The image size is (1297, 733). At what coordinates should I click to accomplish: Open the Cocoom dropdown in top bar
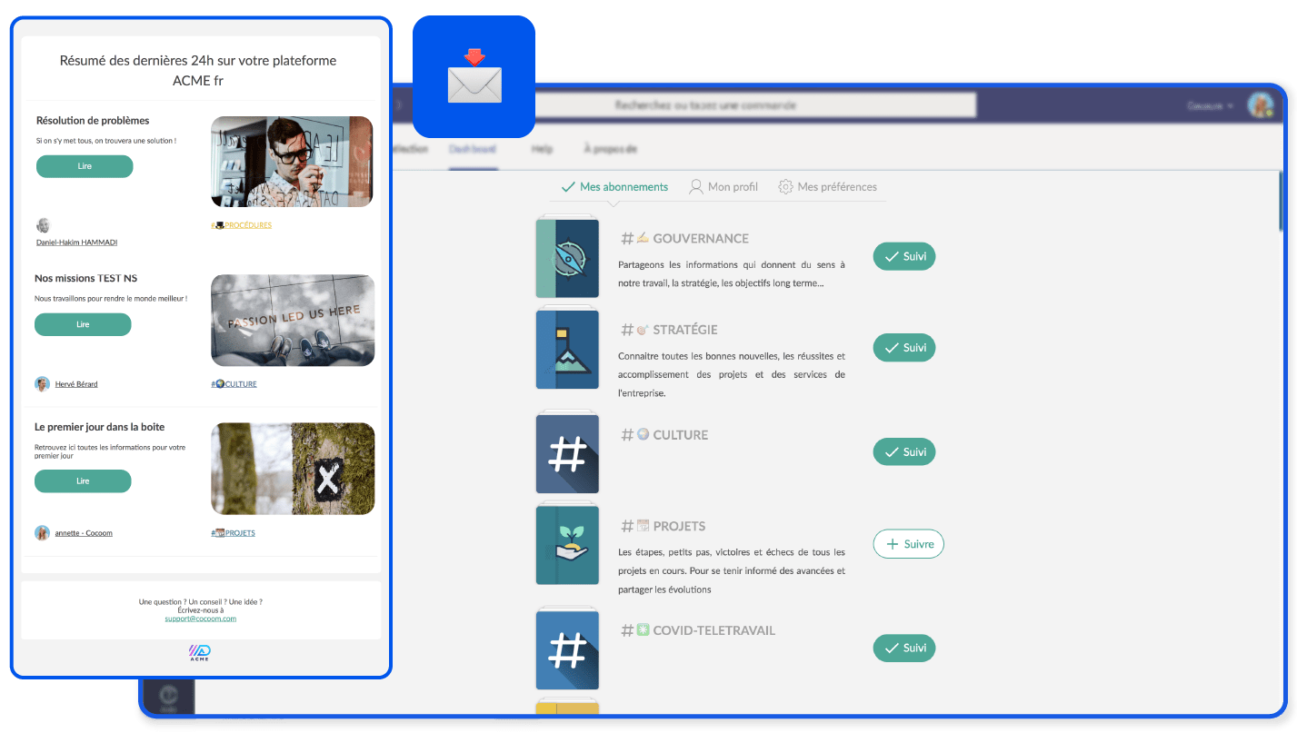click(x=1210, y=105)
